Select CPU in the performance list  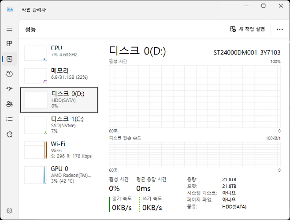(59, 51)
